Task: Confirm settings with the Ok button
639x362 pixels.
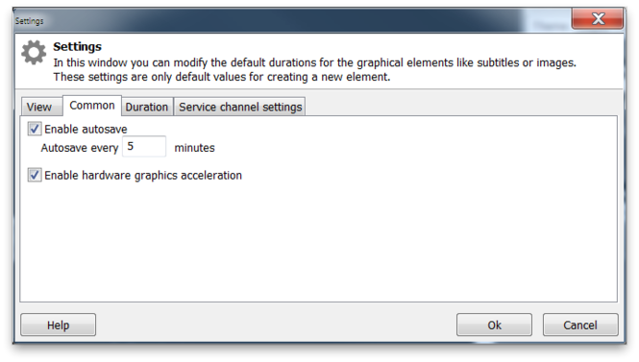Action: tap(494, 325)
